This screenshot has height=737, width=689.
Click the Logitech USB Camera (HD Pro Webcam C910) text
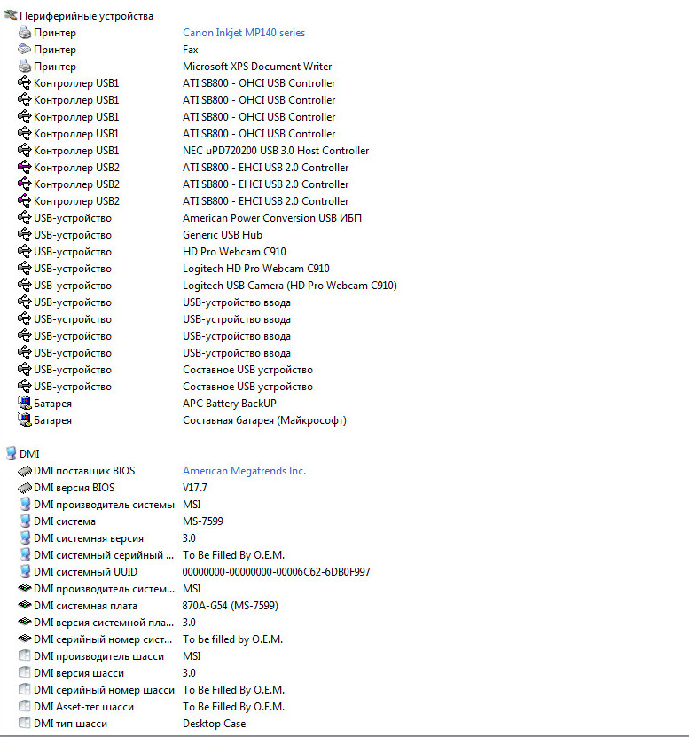pos(289,286)
